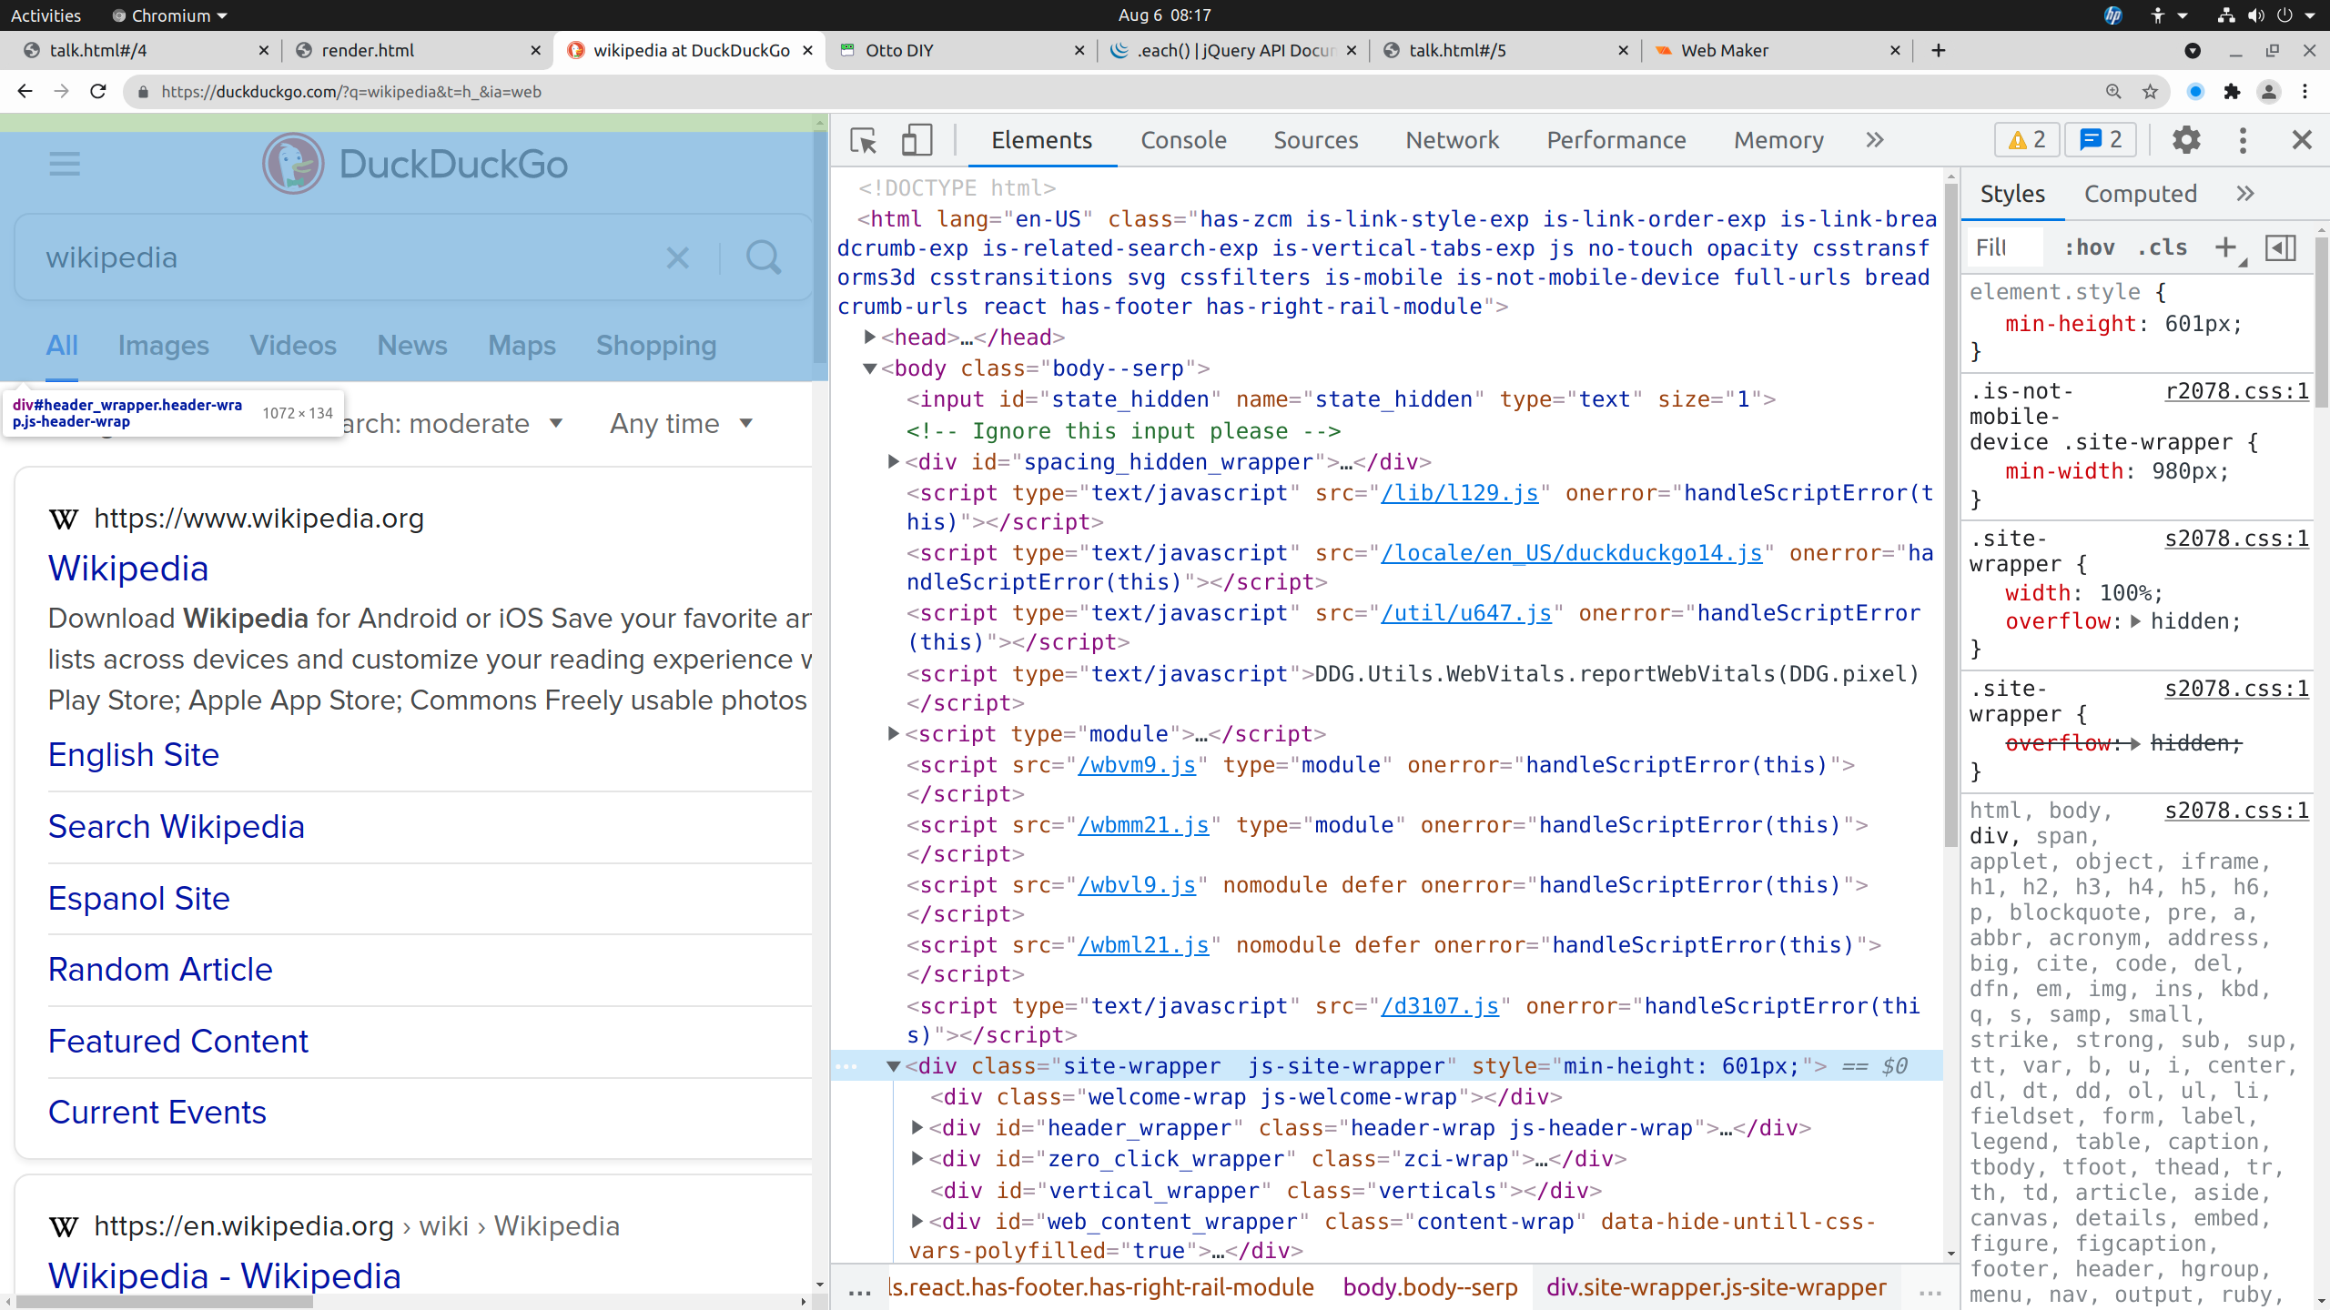
Task: Activate the inspect element picker icon
Action: click(862, 141)
